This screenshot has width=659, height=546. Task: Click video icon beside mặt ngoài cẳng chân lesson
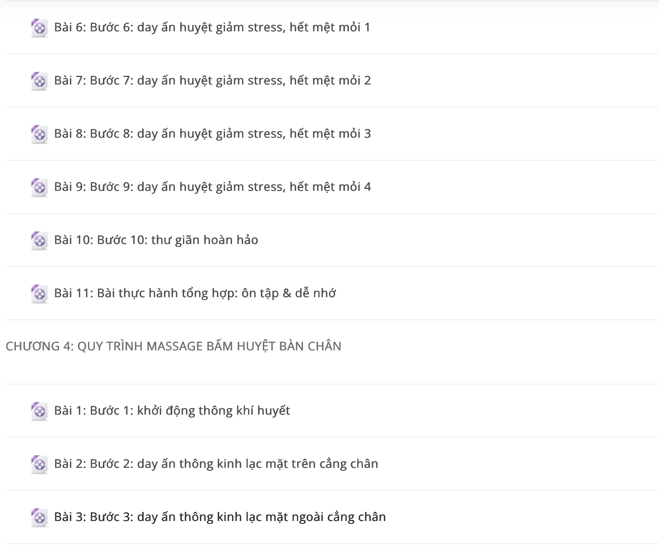(39, 517)
